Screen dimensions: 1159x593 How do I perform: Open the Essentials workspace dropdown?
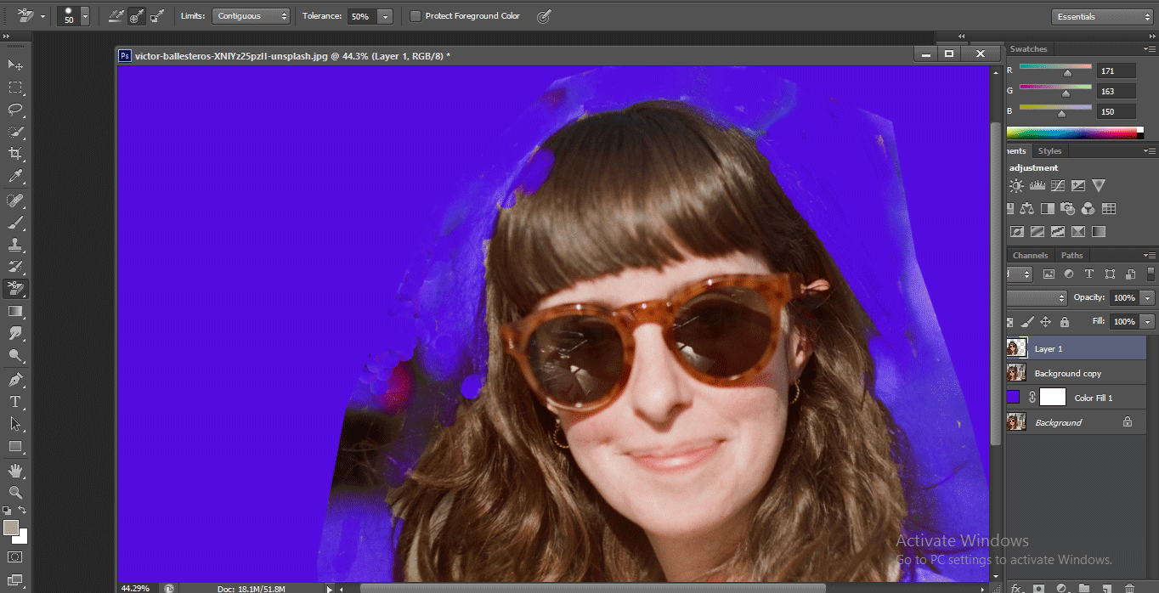(1101, 16)
